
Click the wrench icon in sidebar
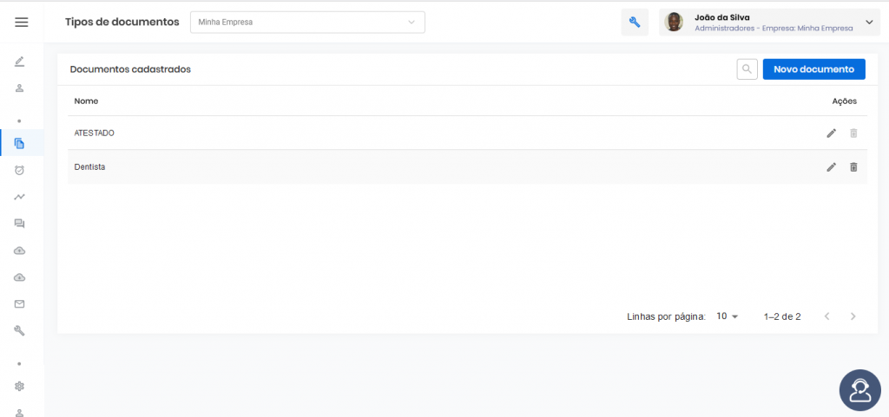click(x=19, y=331)
